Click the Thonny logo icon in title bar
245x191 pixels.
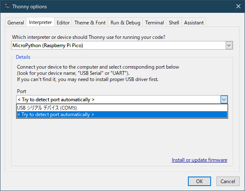(7, 7)
